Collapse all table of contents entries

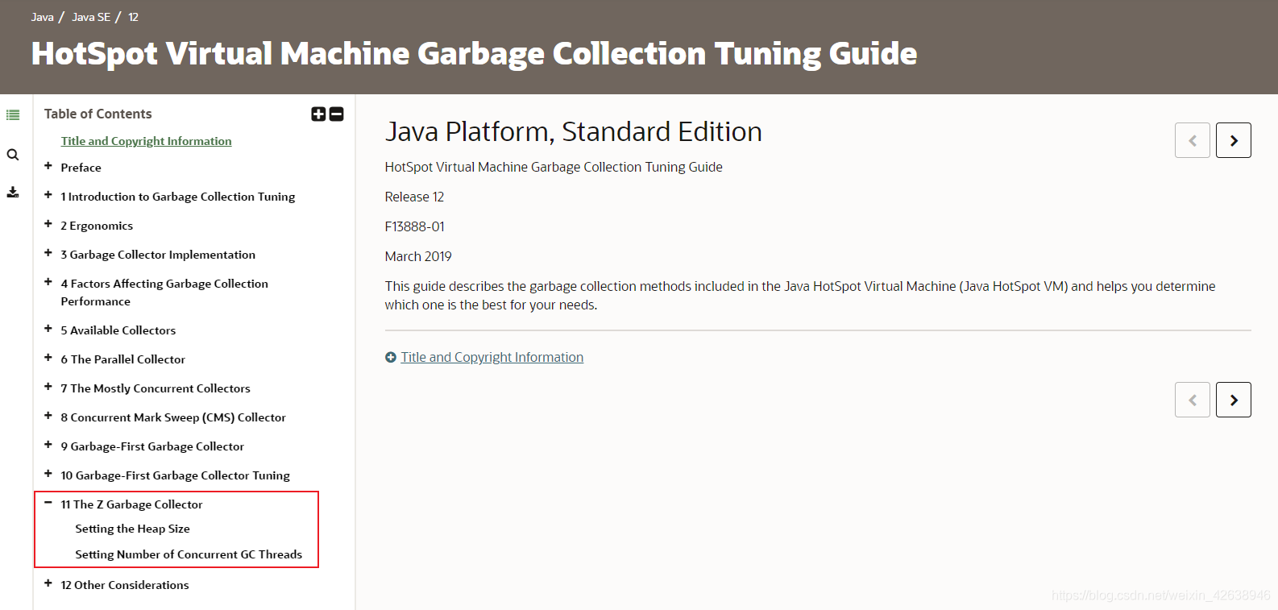point(337,114)
